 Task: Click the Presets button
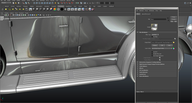pos(174,19)
